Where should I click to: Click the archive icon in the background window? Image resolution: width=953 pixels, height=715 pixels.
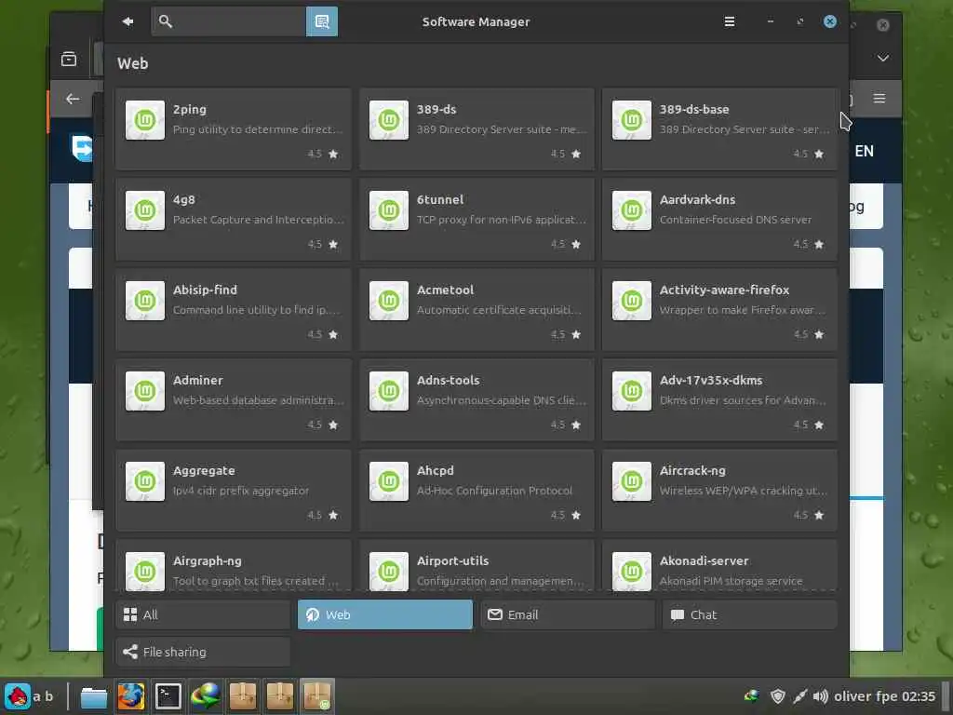click(x=69, y=59)
